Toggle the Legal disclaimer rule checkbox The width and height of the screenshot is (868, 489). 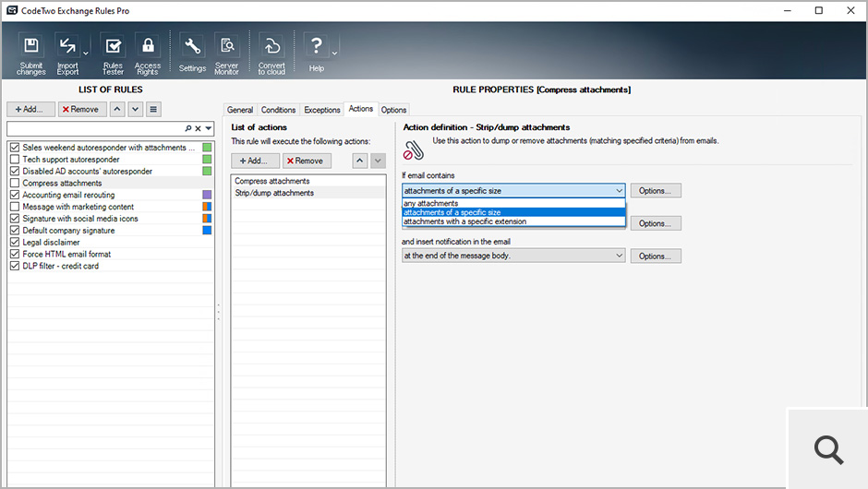pyautogui.click(x=14, y=243)
